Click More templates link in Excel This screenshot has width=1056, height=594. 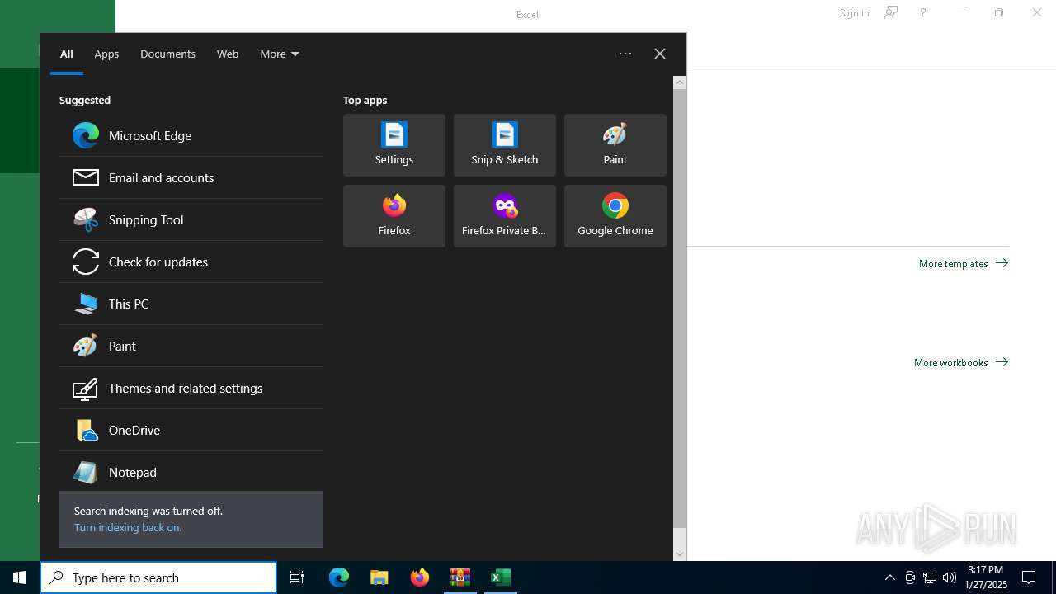(x=964, y=263)
